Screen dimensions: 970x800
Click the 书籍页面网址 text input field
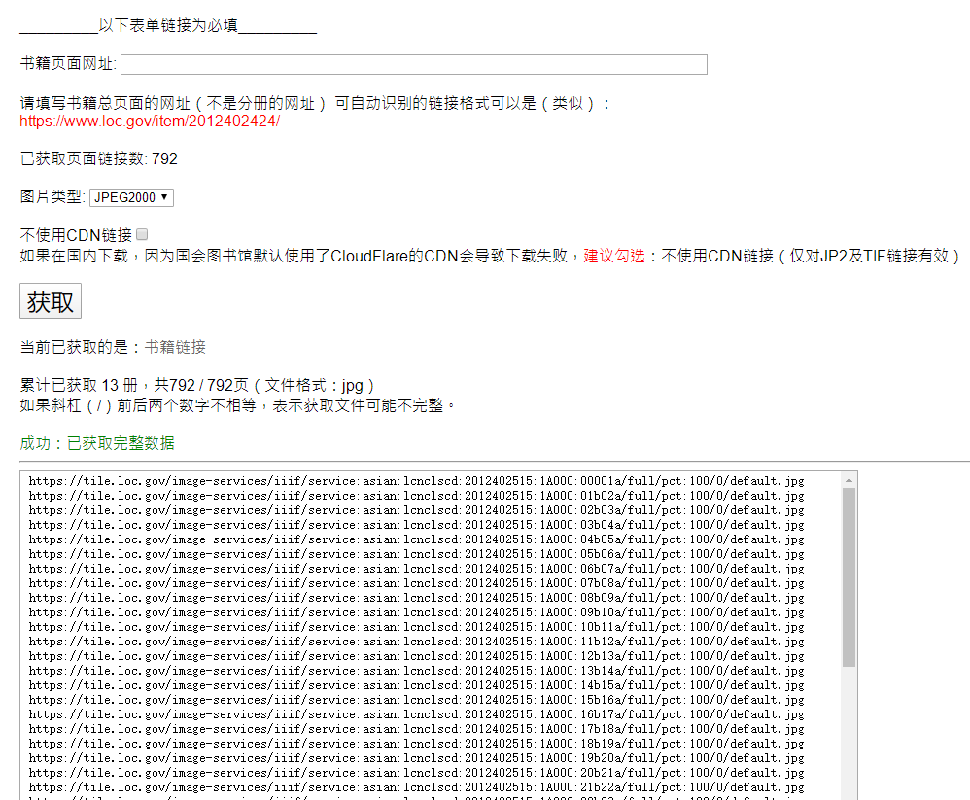413,64
